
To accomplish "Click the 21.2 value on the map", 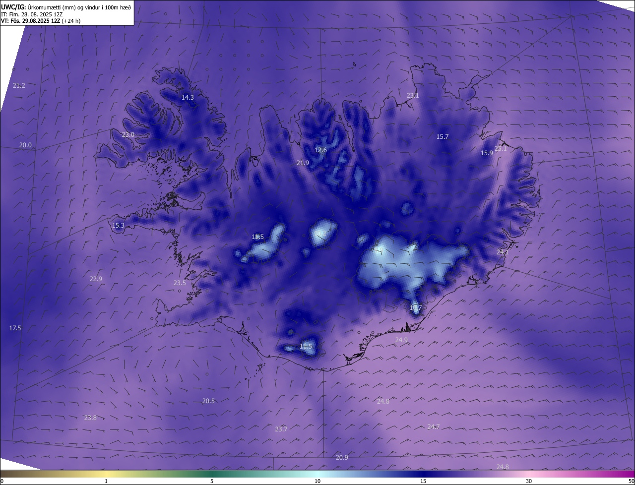I will 19,86.
